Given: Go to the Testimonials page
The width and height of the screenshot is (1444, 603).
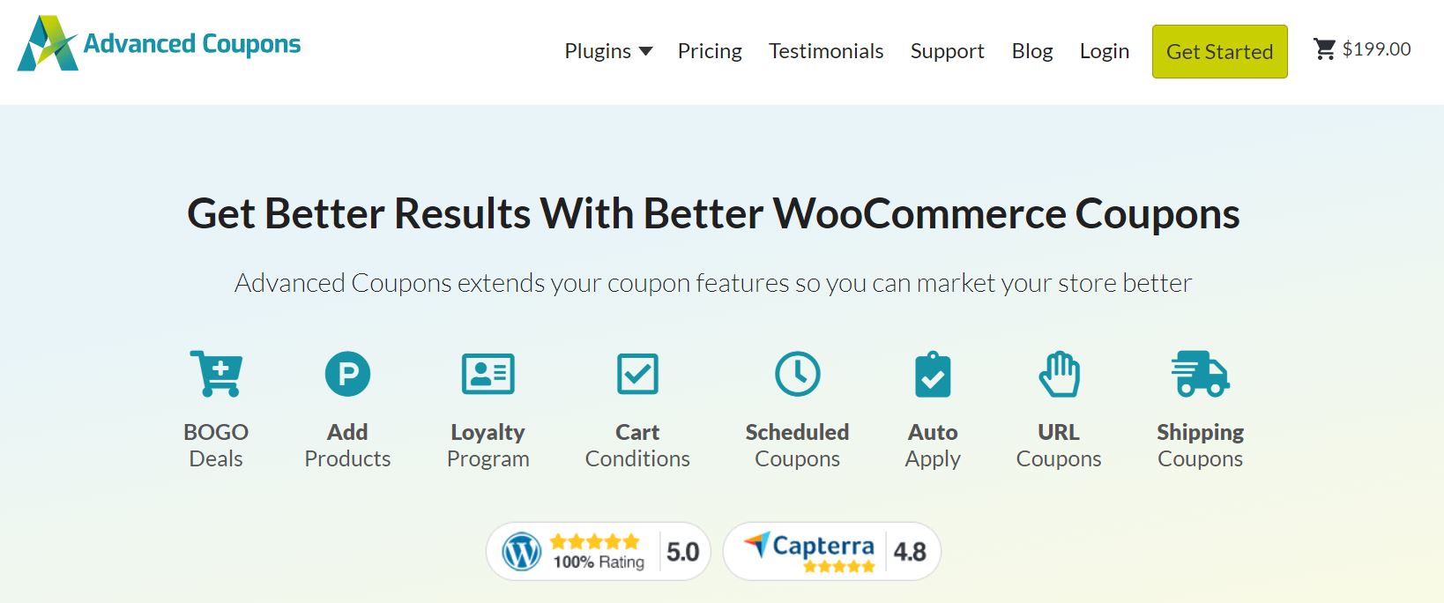Looking at the screenshot, I should [826, 51].
